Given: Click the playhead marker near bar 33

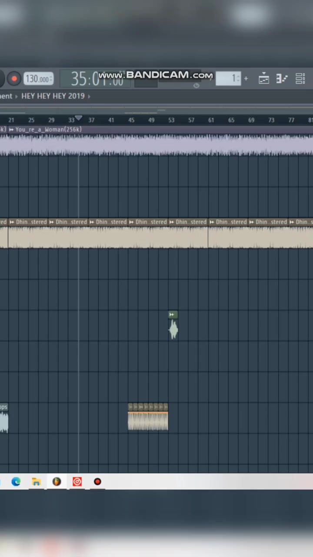Looking at the screenshot, I should click(x=78, y=118).
